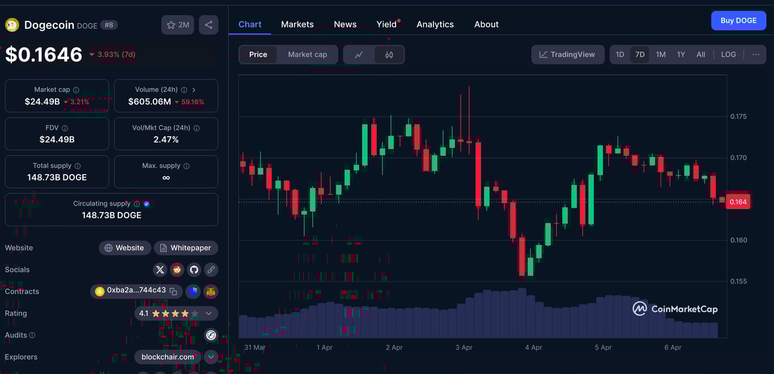Open the Reddit social icon
Viewport: 774px width, 374px height.
(177, 270)
